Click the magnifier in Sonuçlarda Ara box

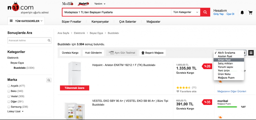[x=49, y=40]
